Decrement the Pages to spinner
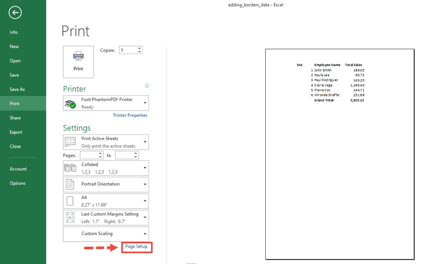This screenshot has height=264, width=433. (x=136, y=157)
